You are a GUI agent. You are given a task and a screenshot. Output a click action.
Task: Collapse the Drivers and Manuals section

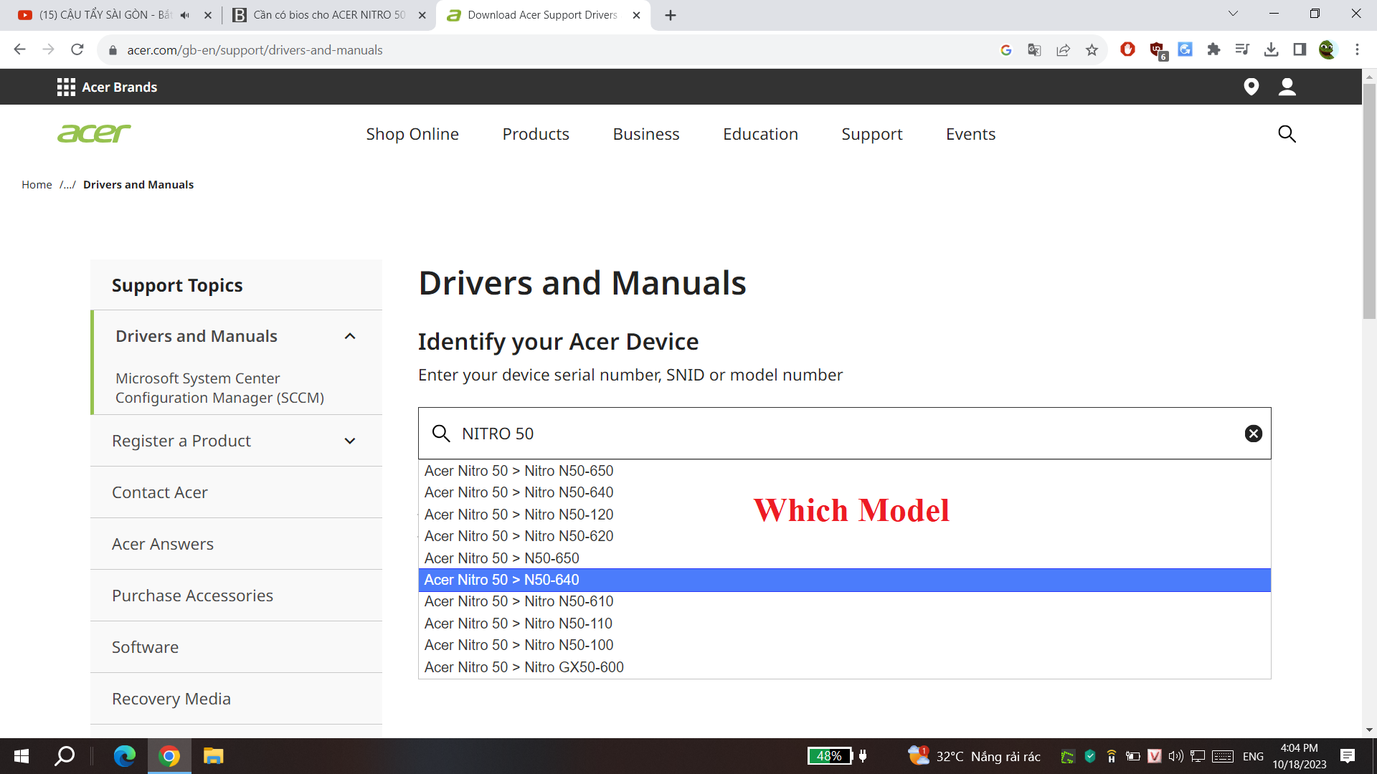tap(350, 336)
